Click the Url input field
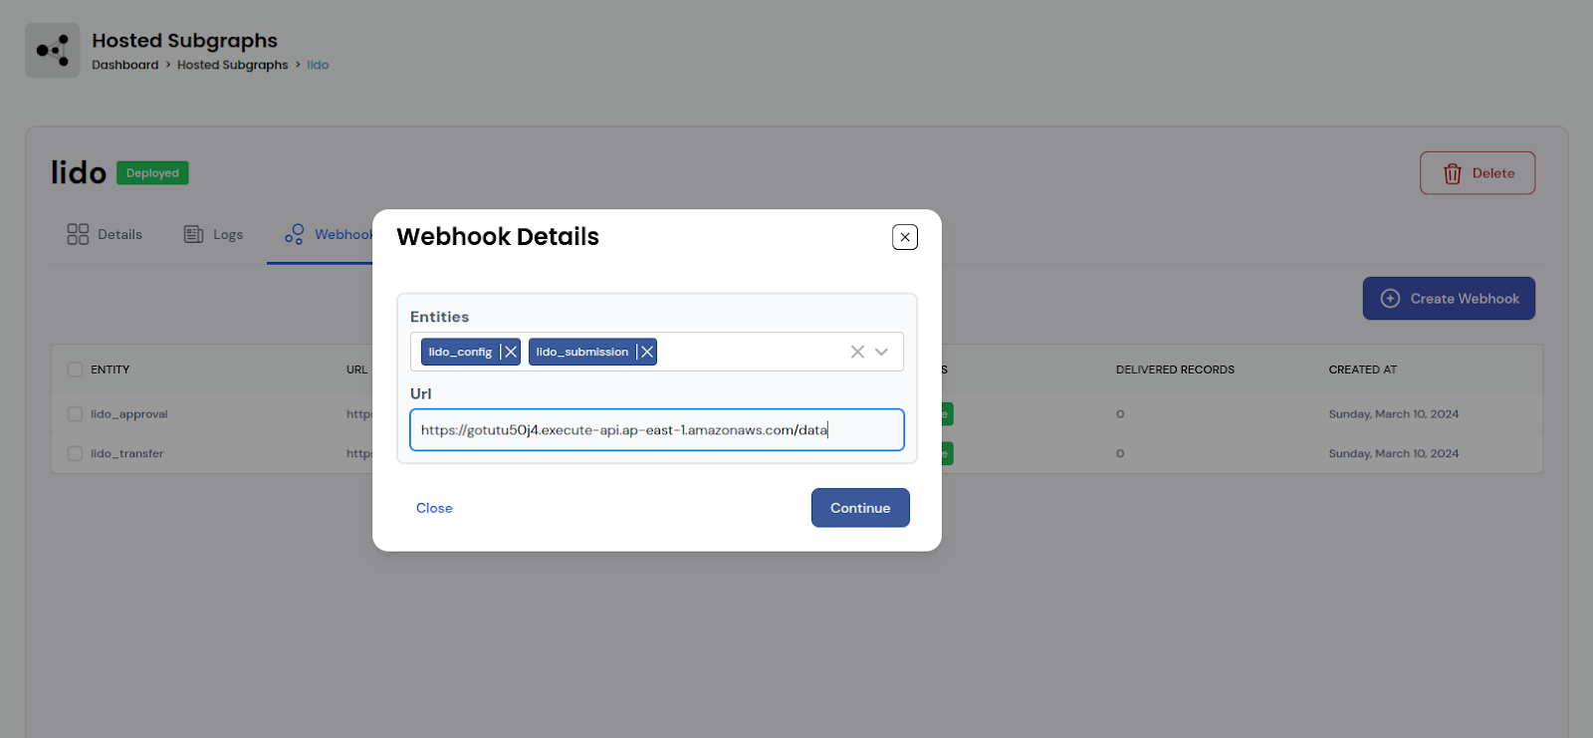The image size is (1593, 738). (x=657, y=429)
